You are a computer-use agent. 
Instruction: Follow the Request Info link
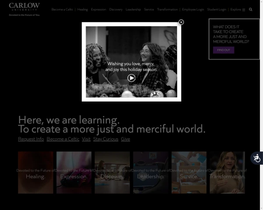(x=31, y=139)
